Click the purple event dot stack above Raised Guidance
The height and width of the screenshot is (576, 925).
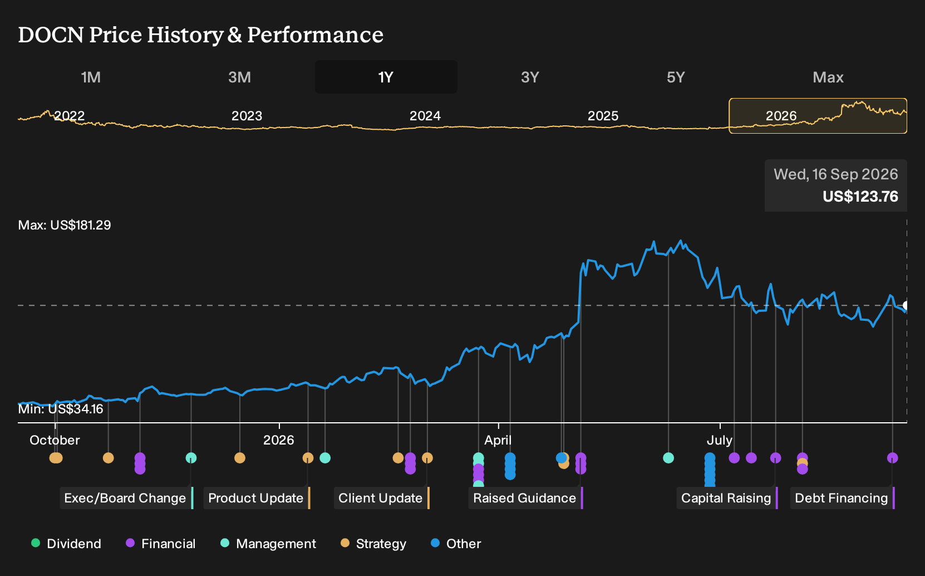pos(580,463)
